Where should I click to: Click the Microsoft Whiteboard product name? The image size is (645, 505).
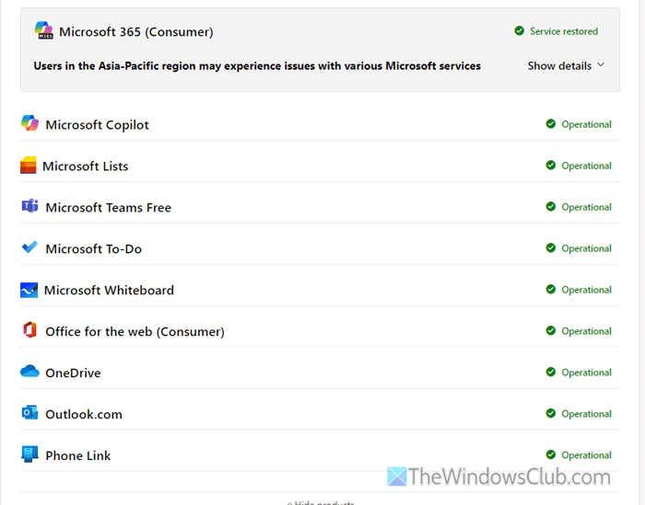[109, 291]
